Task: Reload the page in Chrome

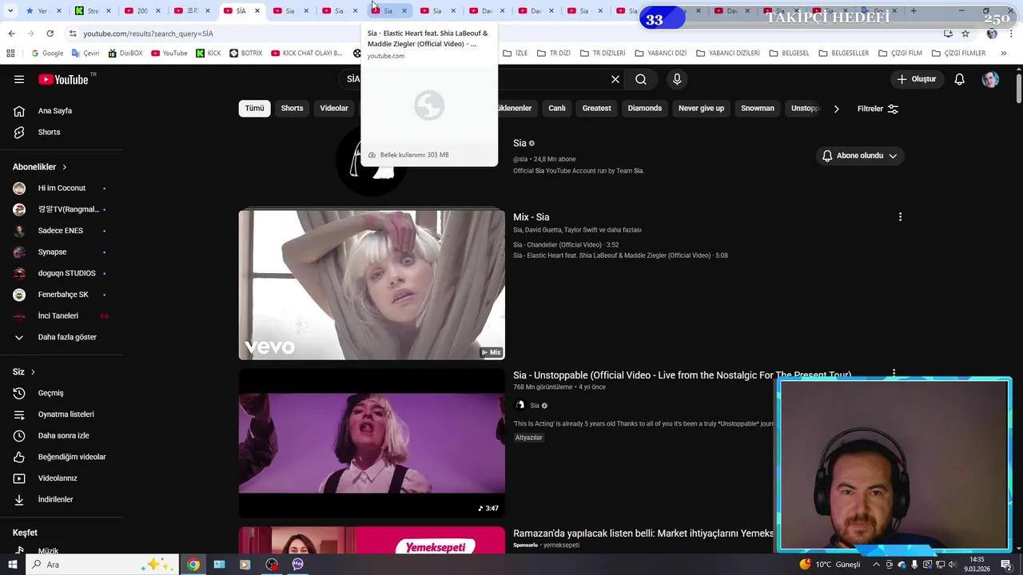Action: (x=50, y=34)
